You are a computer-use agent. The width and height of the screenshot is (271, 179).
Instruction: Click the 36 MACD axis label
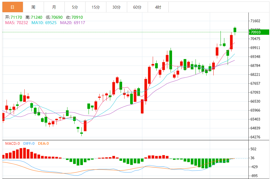(252, 158)
